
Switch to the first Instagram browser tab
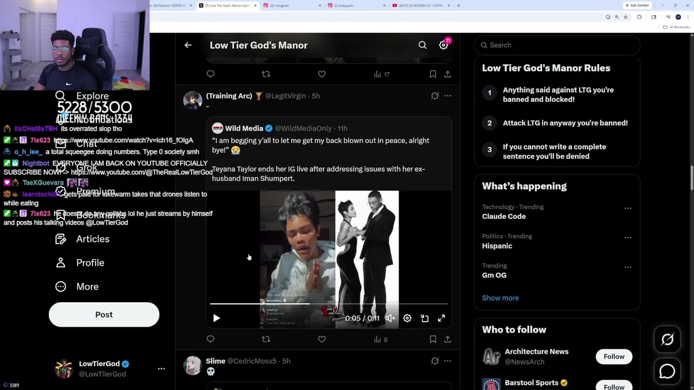coord(291,5)
